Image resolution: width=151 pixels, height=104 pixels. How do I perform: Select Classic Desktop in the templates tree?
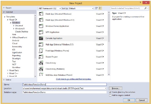[22, 31]
